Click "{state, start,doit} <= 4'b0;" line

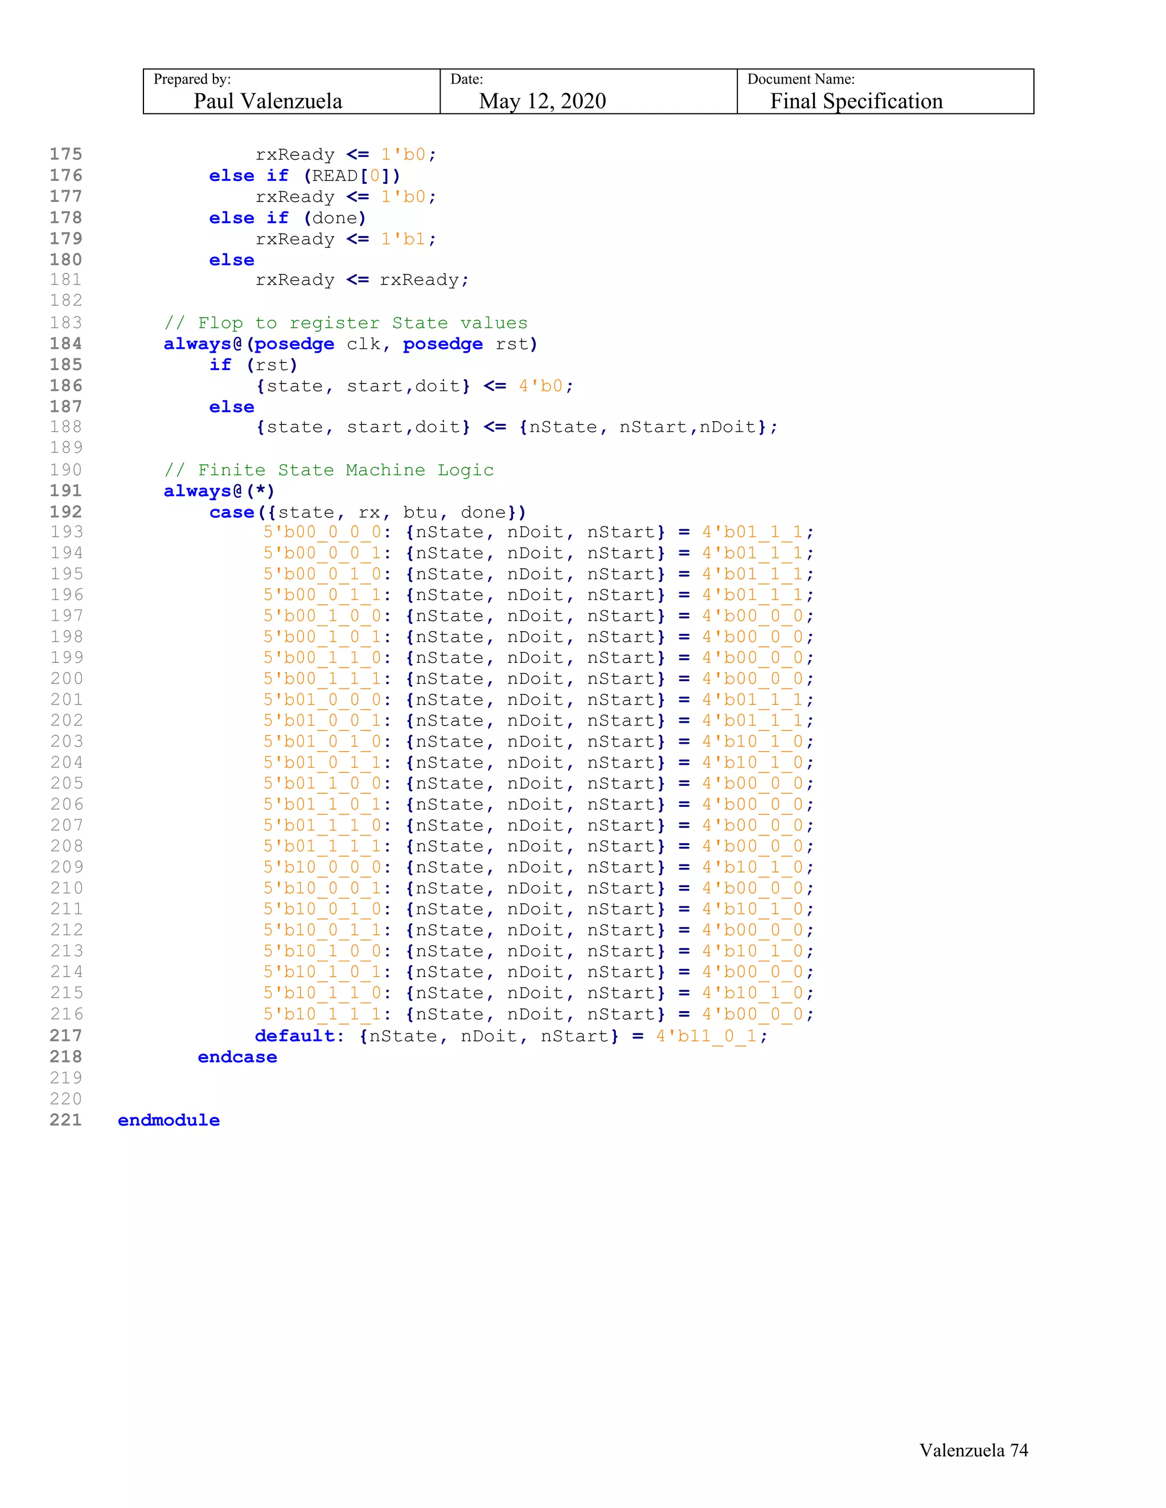414,386
